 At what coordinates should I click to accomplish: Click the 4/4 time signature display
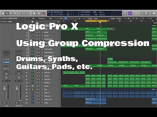point(95,12)
